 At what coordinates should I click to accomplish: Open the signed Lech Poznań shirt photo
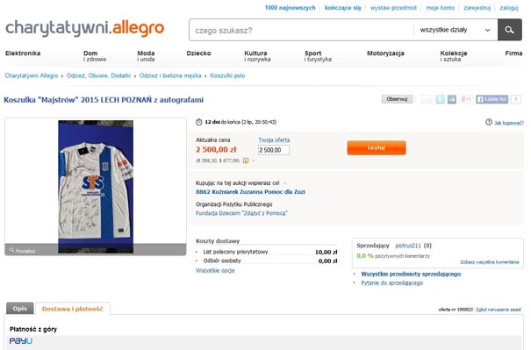(x=96, y=187)
